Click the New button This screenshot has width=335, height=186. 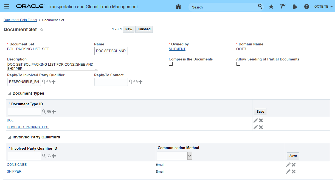(x=129, y=29)
